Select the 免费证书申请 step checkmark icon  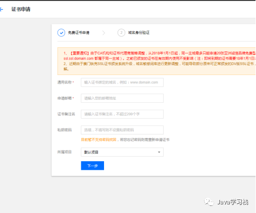click(x=61, y=33)
